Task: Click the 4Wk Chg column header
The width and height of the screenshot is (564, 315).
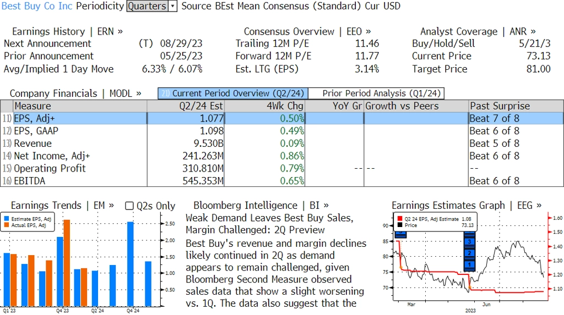Action: [x=264, y=106]
